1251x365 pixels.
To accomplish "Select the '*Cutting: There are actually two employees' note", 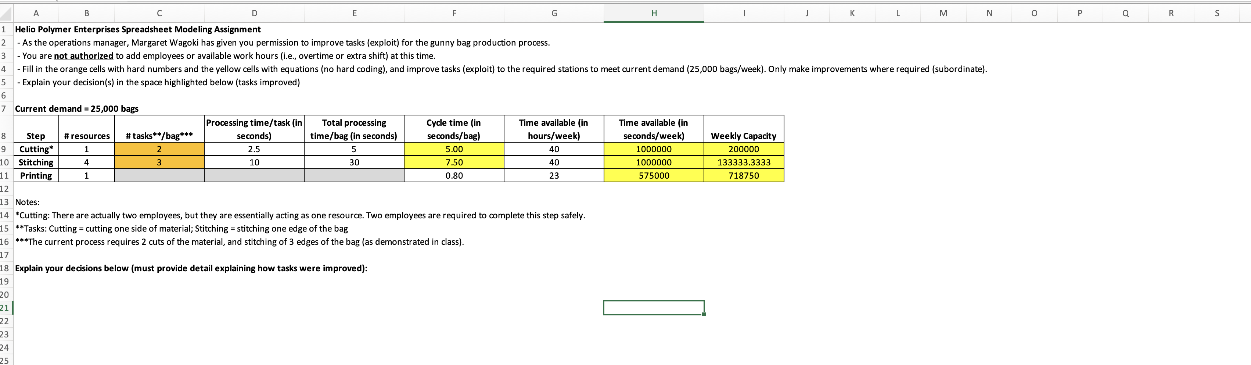I will (x=300, y=215).
